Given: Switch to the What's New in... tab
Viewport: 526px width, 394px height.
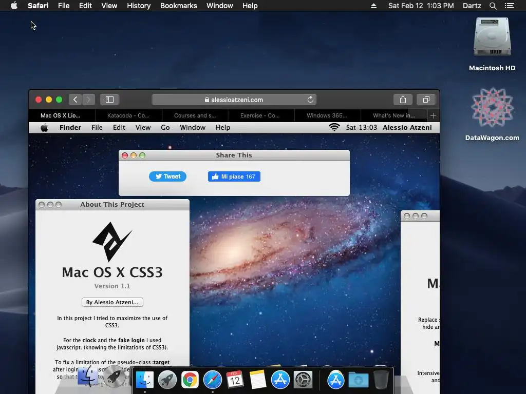Looking at the screenshot, I should point(394,115).
